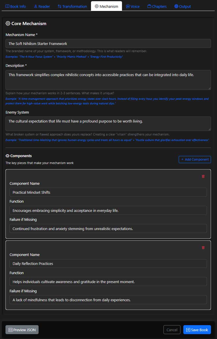The image size is (217, 339).
Task: Open the Book Info tab
Action: (x=16, y=6)
